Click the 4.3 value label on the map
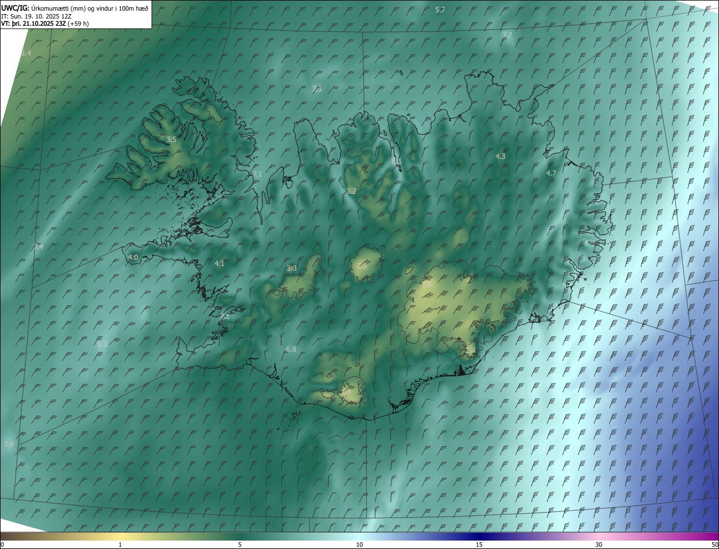 pyautogui.click(x=500, y=157)
